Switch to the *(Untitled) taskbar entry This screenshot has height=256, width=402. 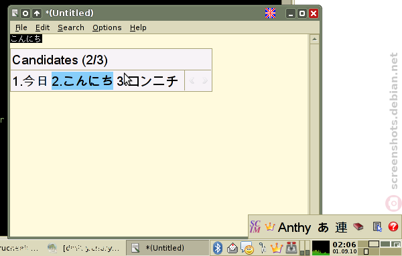(x=167, y=248)
